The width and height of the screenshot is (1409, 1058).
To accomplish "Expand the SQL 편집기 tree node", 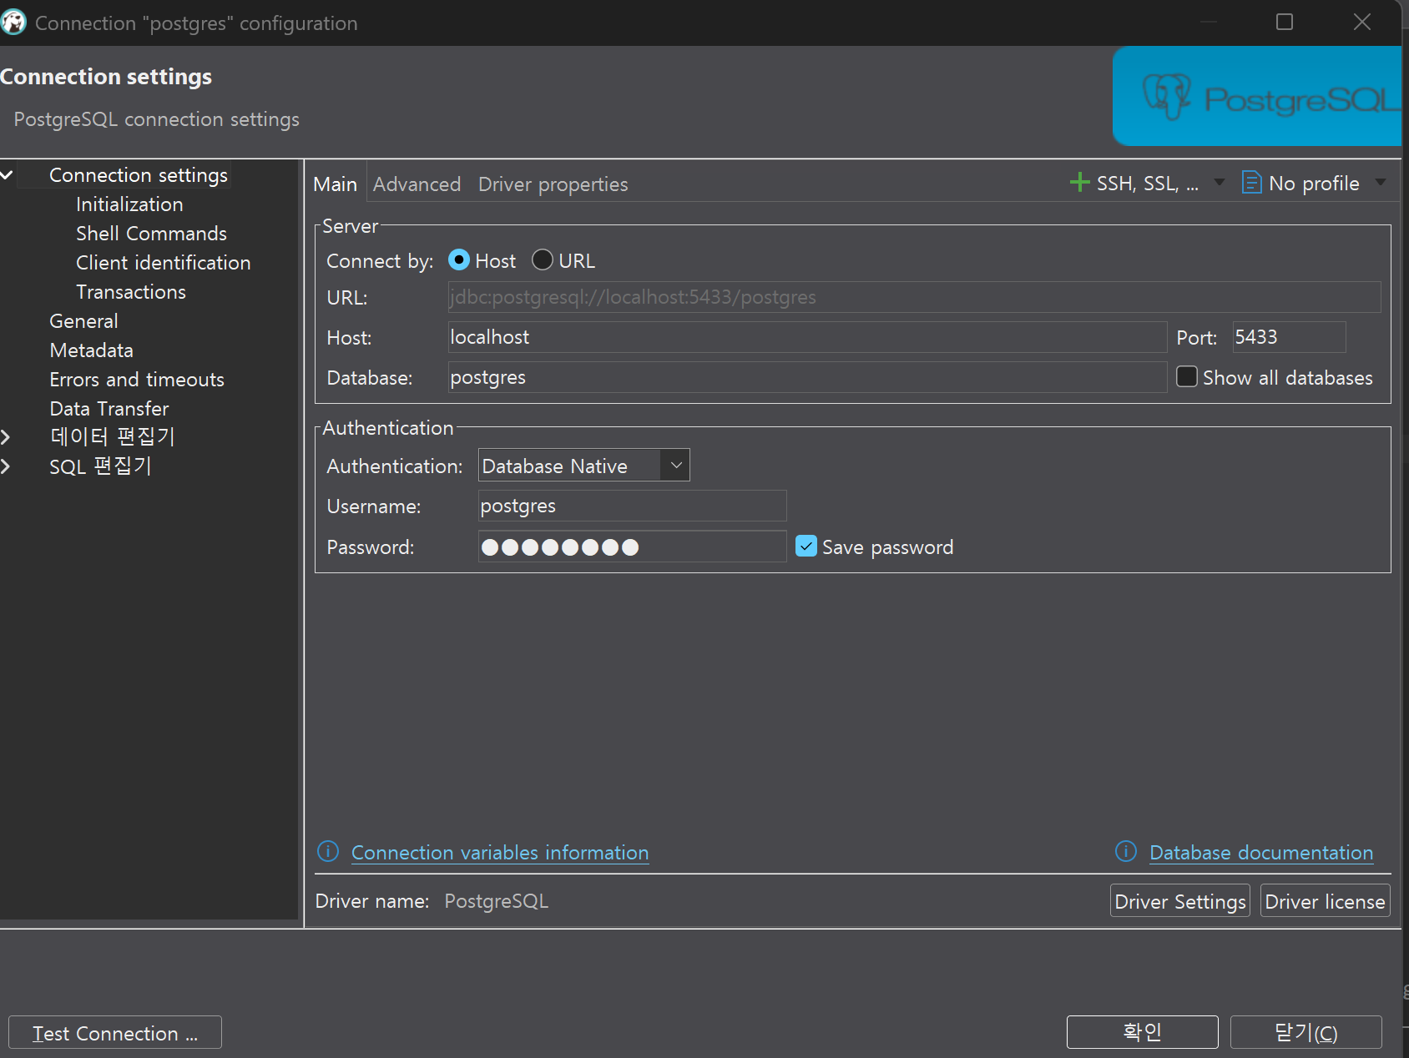I will (x=5, y=466).
